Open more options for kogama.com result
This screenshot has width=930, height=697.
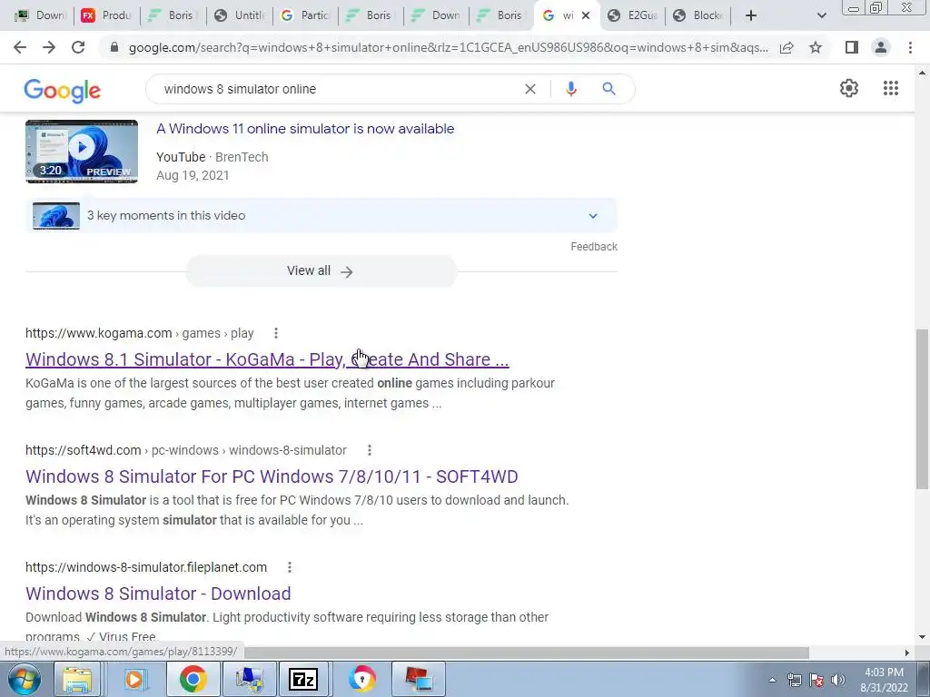(x=276, y=333)
